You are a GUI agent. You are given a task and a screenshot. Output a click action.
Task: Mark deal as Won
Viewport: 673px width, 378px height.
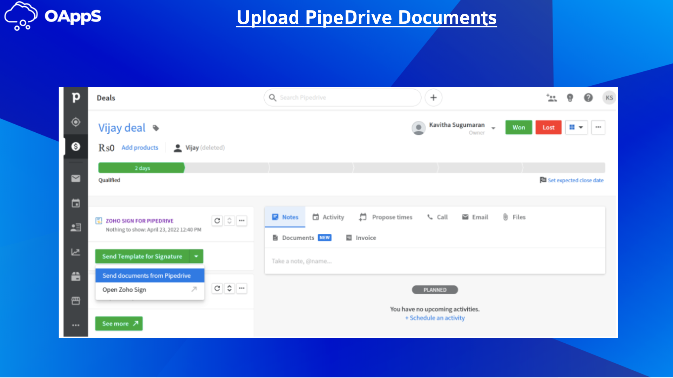point(519,127)
